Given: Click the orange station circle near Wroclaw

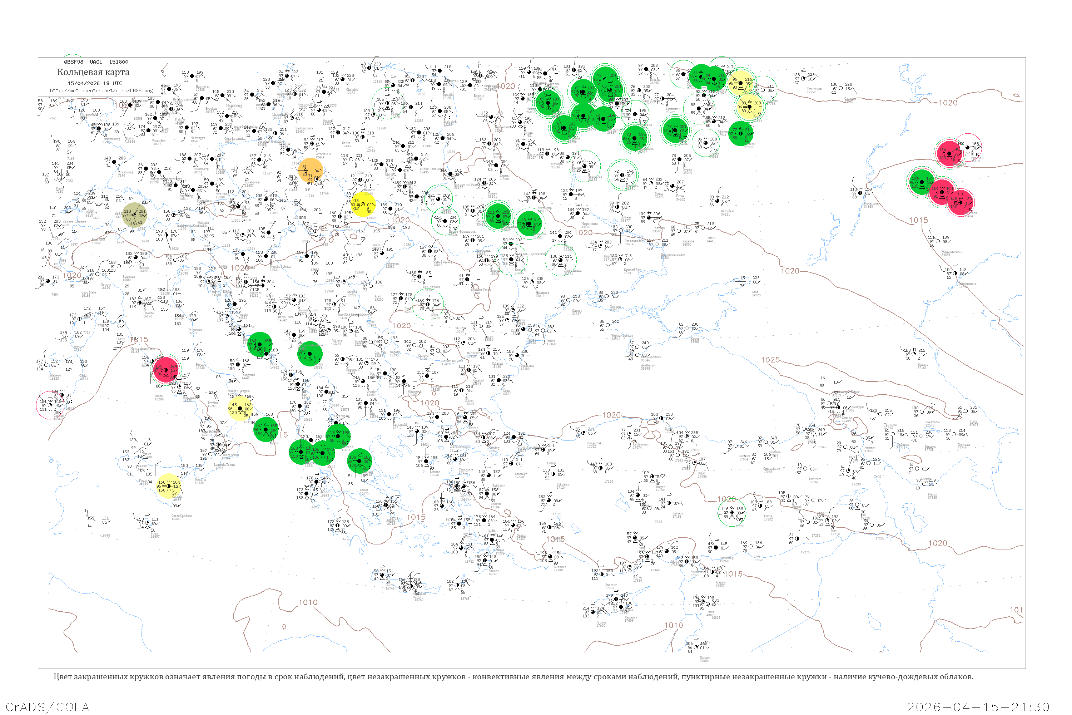Looking at the screenshot, I should point(311,170).
